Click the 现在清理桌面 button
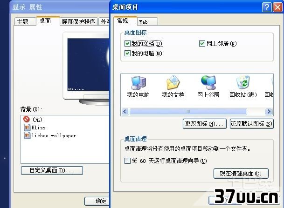This screenshot has width=284, height=208. click(241, 174)
